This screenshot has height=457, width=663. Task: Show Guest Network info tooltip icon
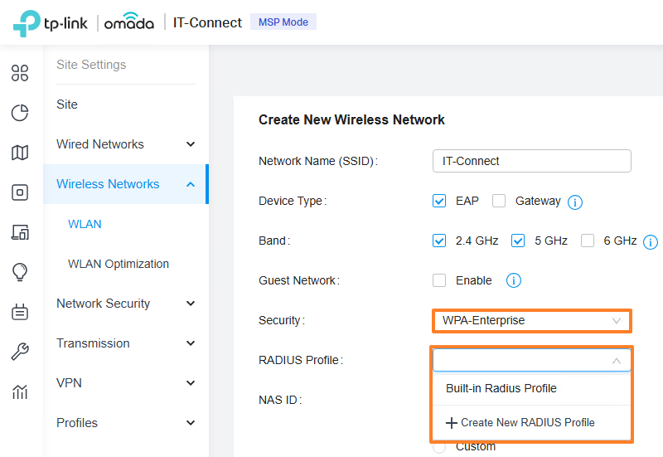513,280
